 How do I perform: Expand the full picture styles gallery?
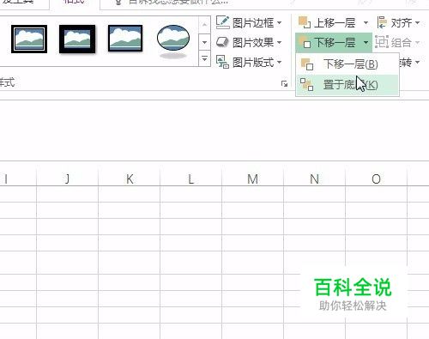click(x=204, y=58)
